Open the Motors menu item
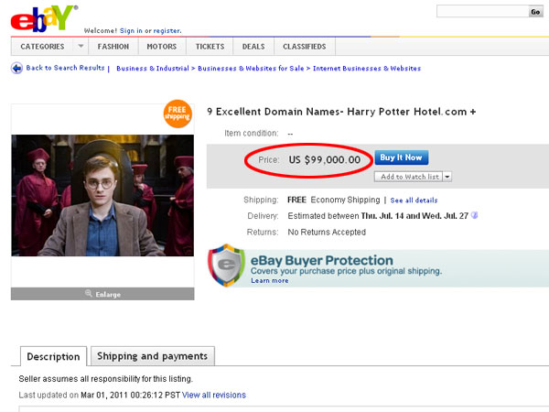Image resolution: width=549 pixels, height=412 pixels. [163, 46]
